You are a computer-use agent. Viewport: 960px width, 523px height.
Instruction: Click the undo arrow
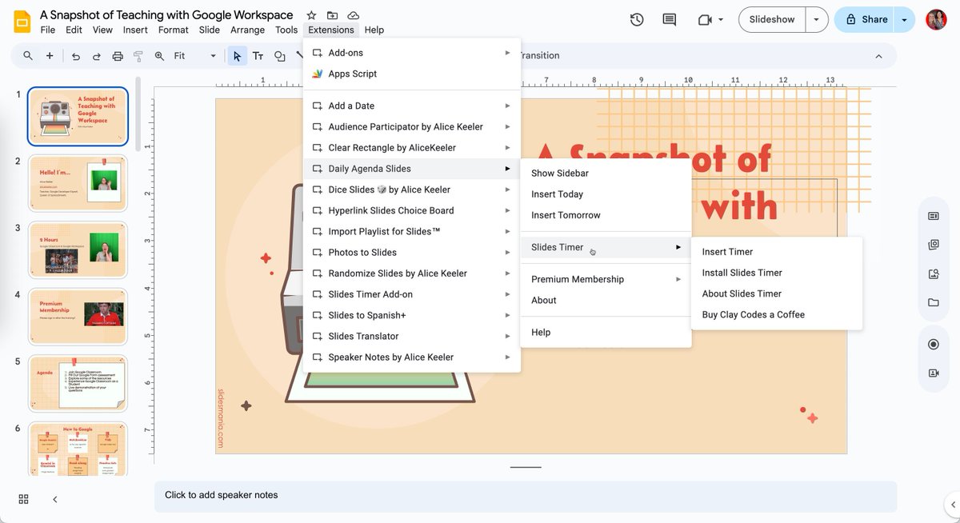[x=76, y=56]
